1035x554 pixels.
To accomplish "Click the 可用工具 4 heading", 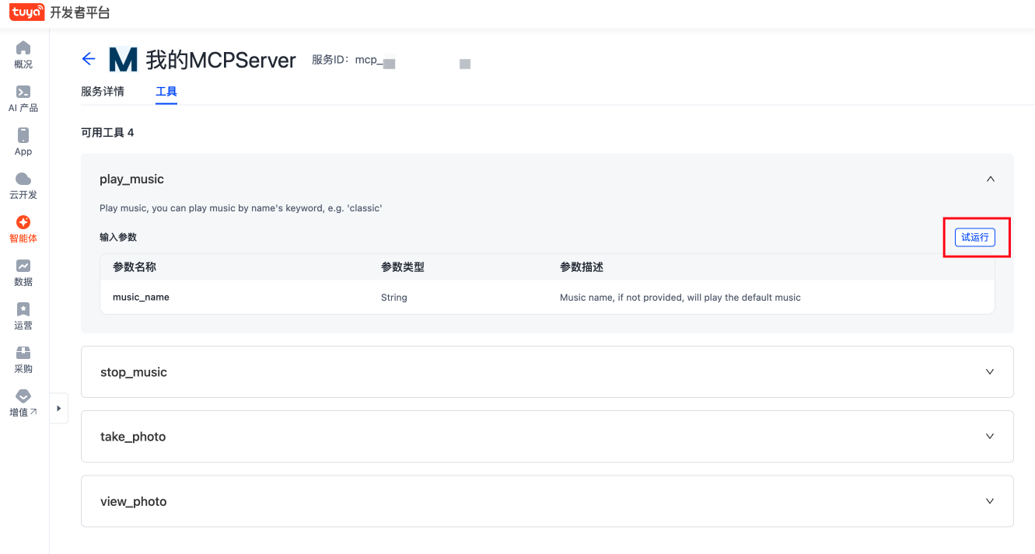I will click(107, 133).
